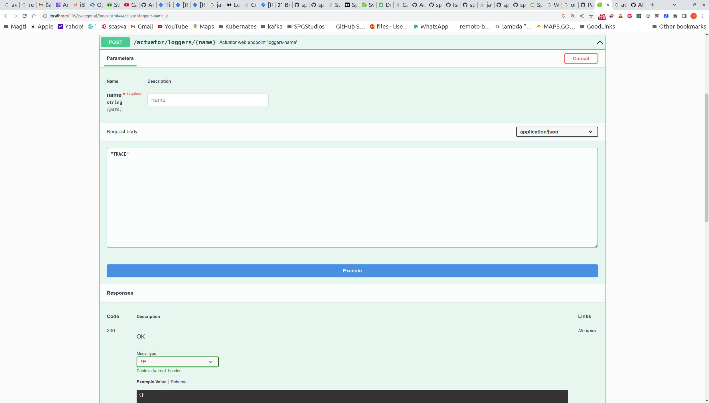Click the Gmail checker extension icon
The width and height of the screenshot is (709, 403).
click(x=602, y=17)
